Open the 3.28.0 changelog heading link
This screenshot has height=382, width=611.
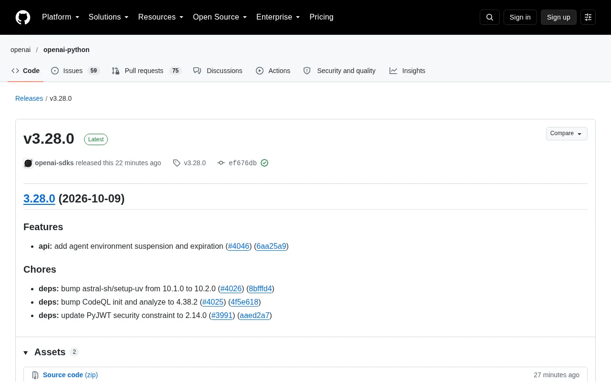[39, 199]
